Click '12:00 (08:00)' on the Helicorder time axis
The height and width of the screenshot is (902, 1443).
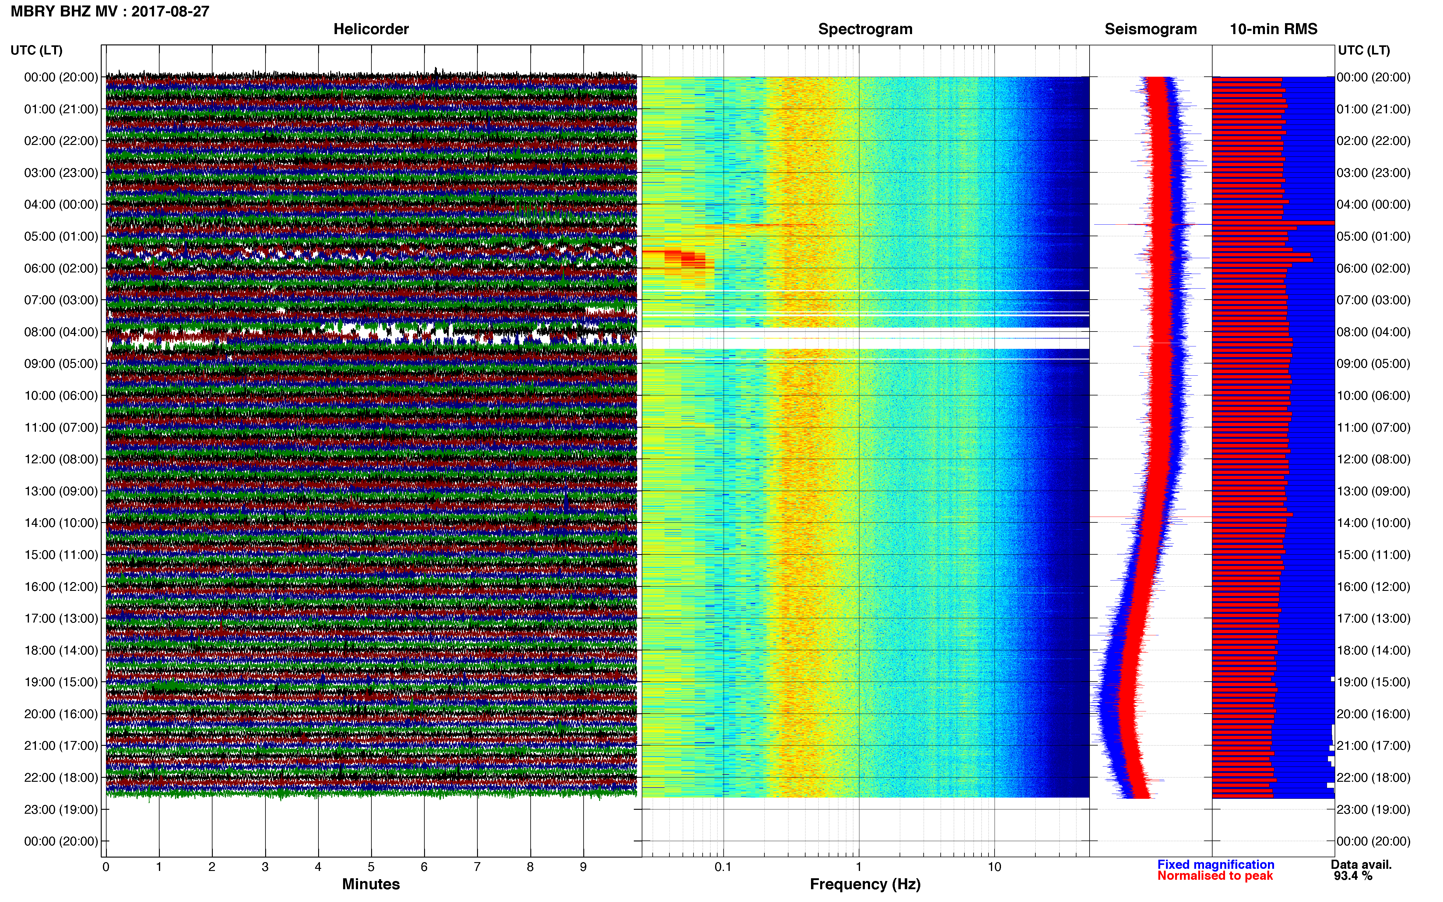61,459
